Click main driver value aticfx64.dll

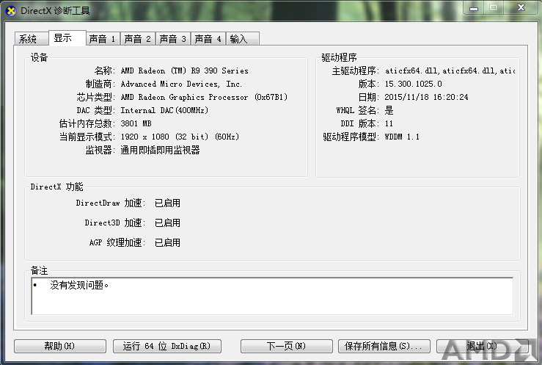450,71
